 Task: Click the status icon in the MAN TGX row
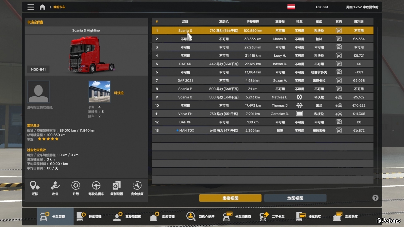coord(339,130)
